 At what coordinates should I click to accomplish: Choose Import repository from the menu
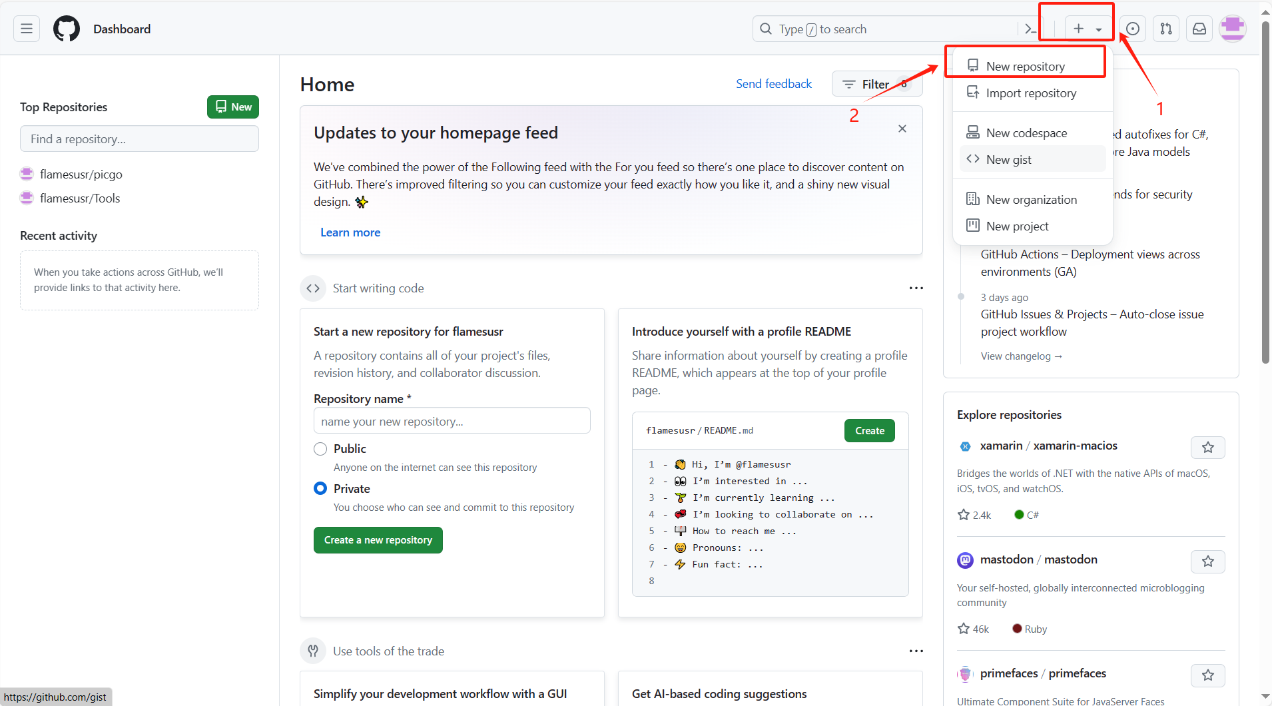click(1032, 93)
